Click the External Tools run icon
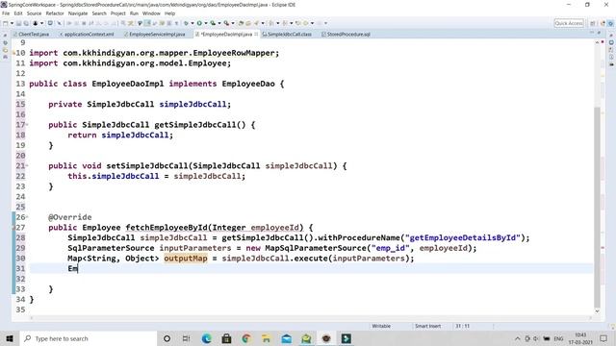The width and height of the screenshot is (616, 346). pos(226,23)
